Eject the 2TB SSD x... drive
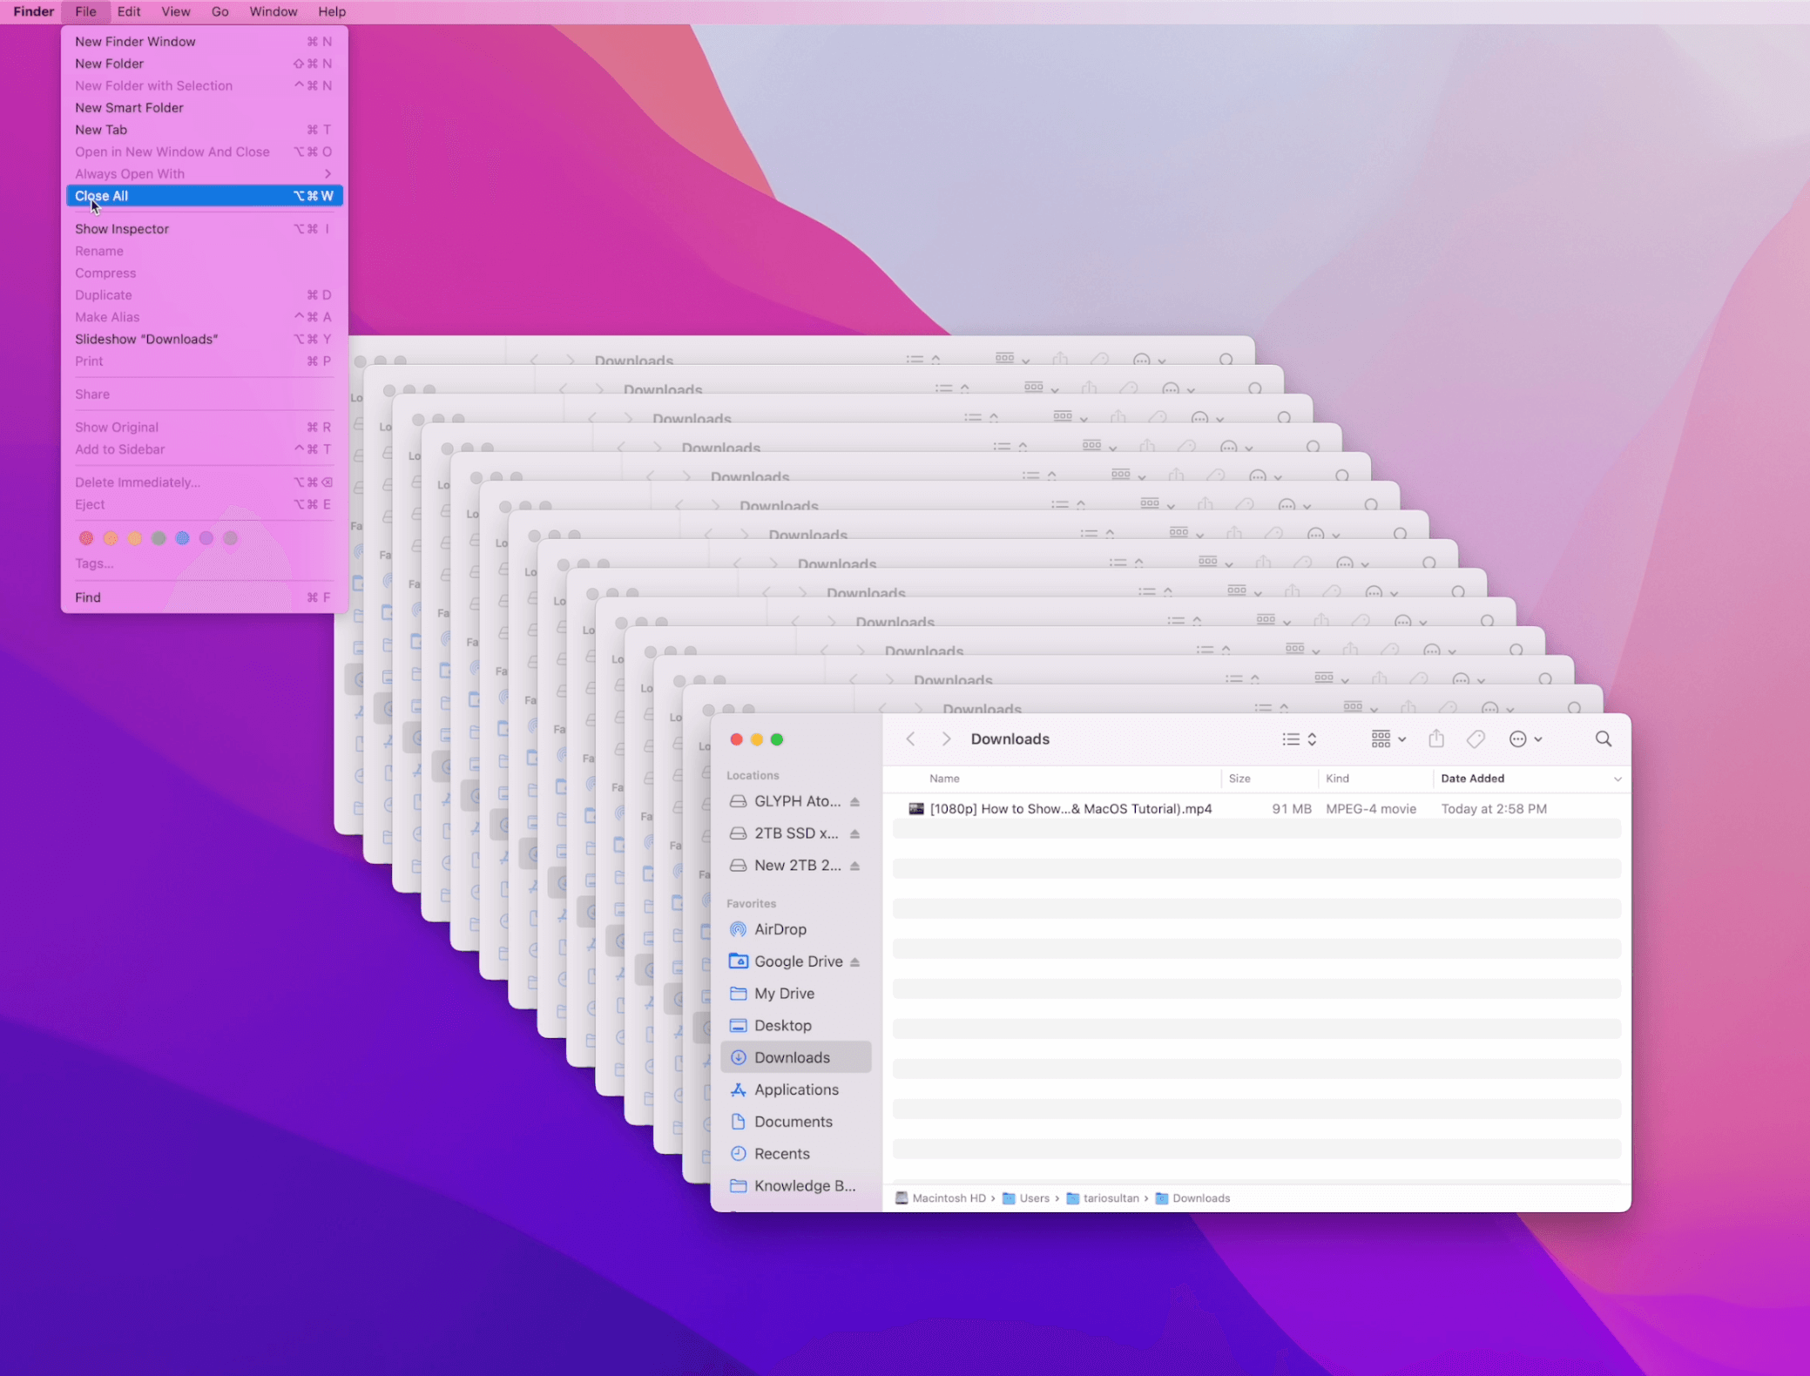 coord(854,833)
